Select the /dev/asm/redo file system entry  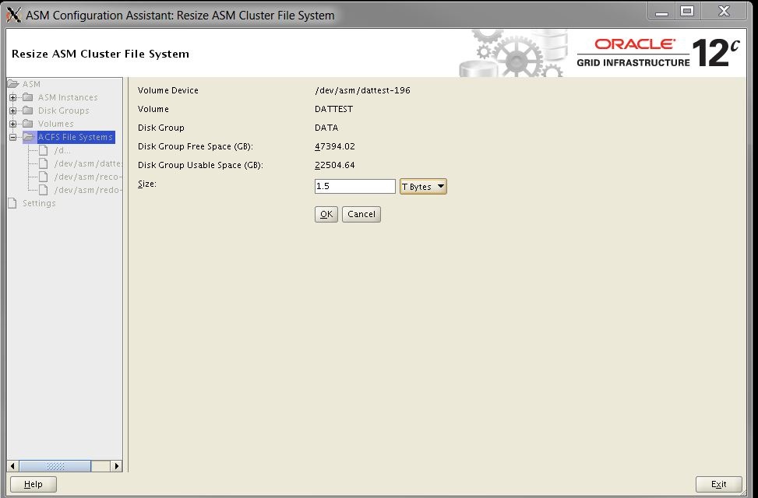tap(88, 190)
